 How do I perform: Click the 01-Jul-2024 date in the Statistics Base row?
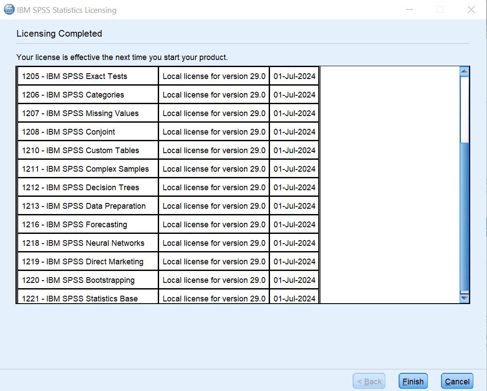294,297
